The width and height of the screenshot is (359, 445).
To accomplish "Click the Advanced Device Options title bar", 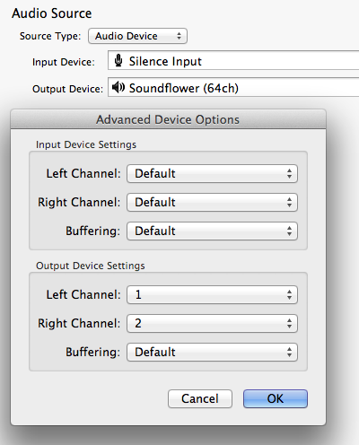I will [x=168, y=119].
